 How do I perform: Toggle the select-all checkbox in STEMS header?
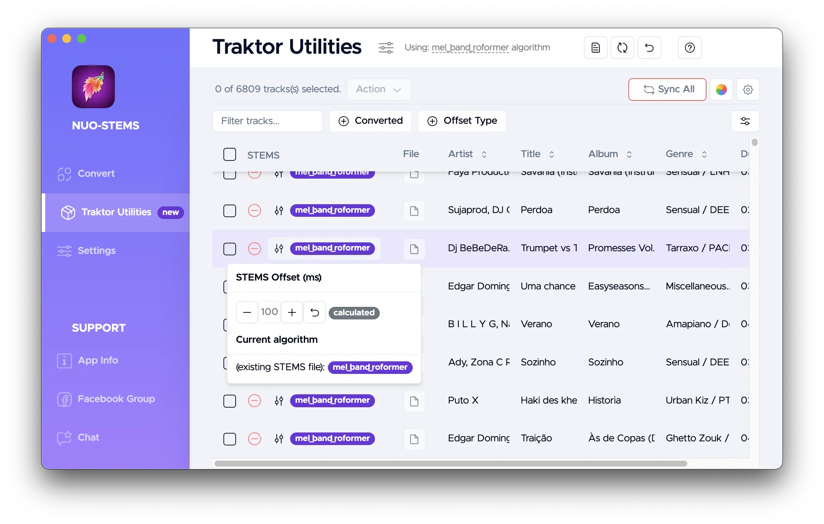click(x=230, y=155)
